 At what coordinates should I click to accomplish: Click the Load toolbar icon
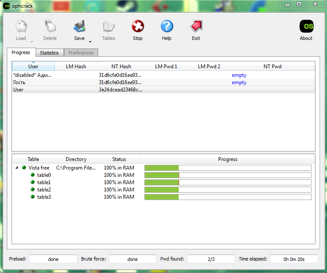tap(21, 27)
